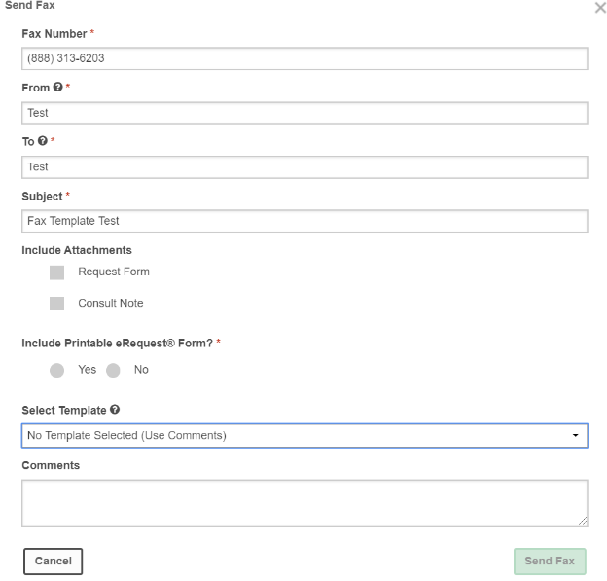Click the Cancel button

click(54, 562)
